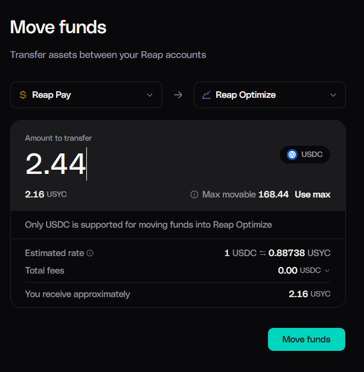Screen dimensions: 364x372
Task: Click the 0.88738 USYC rate value
Action: 299,253
